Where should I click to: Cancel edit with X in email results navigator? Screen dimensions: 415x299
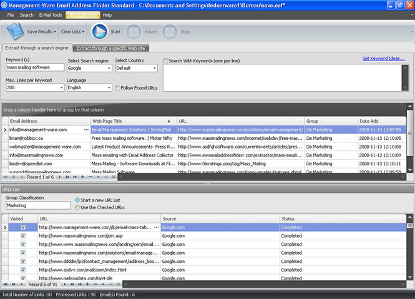click(114, 177)
